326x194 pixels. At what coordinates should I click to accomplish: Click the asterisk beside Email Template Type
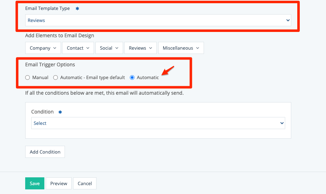click(77, 8)
